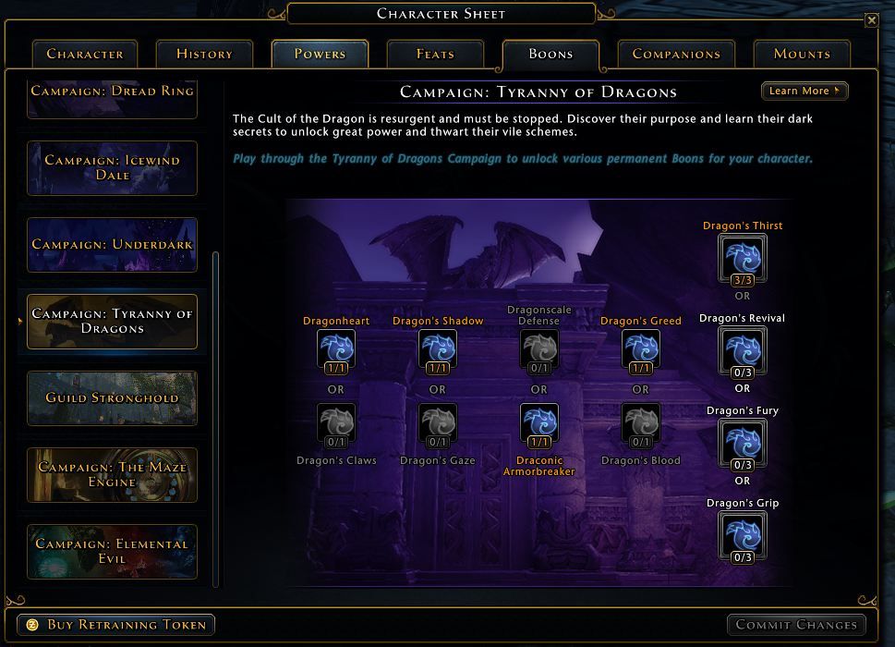Click Buy Retraining Token button
Screen dimensions: 895x647
[115, 624]
